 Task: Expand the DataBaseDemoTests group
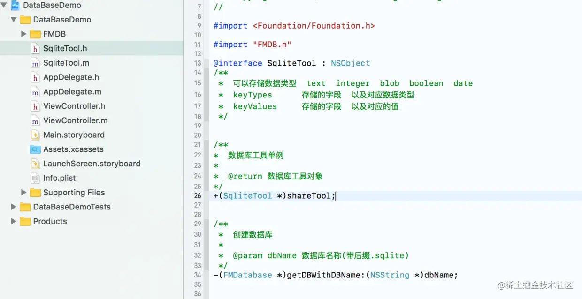tap(14, 207)
